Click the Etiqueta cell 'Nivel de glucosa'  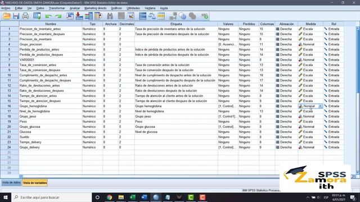[176, 132]
